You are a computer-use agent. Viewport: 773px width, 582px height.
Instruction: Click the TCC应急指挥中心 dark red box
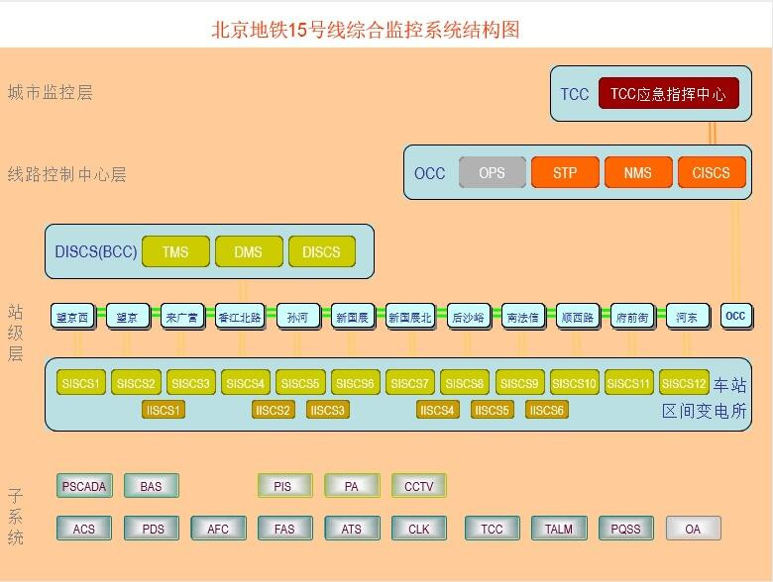click(669, 93)
